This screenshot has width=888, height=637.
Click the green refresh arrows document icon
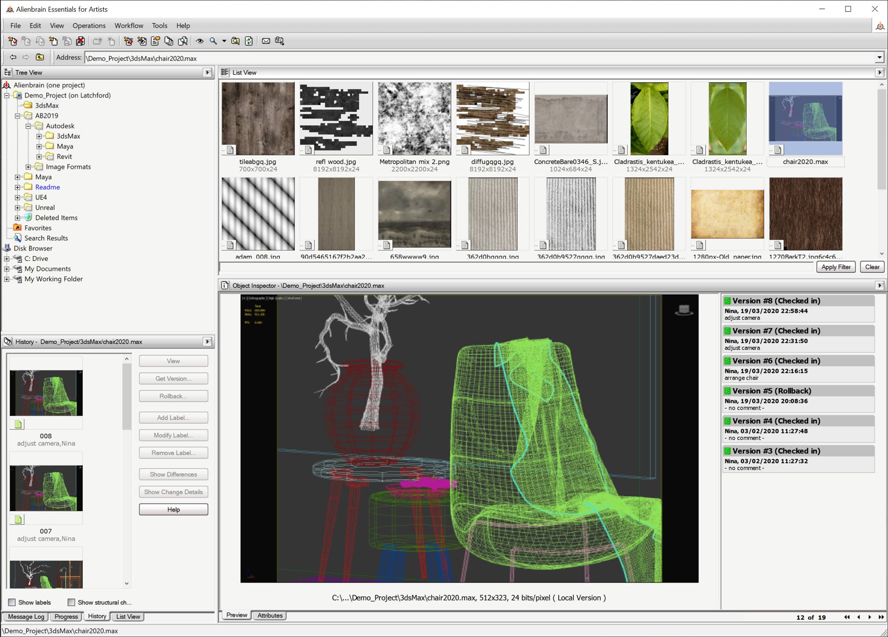pos(249,41)
